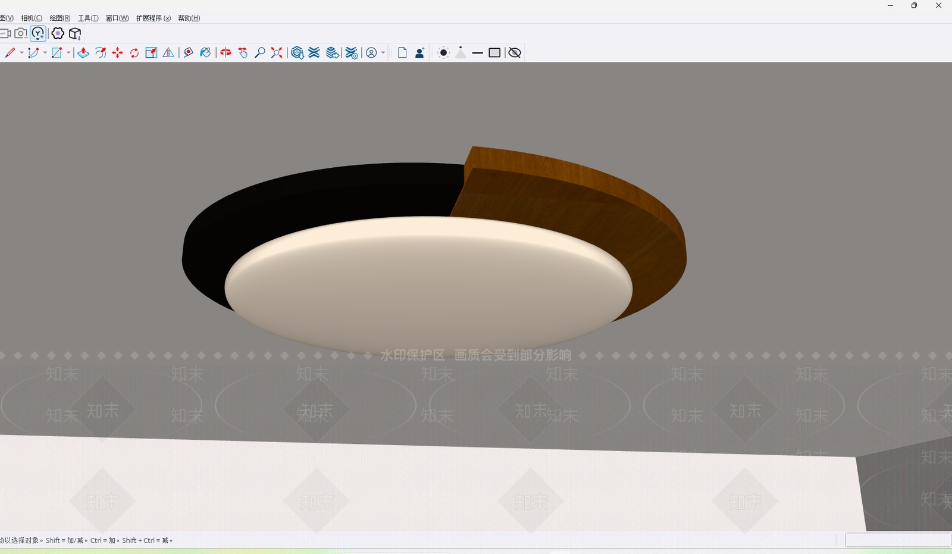Open the 相机(C) menu
This screenshot has height=554, width=952.
[32, 18]
